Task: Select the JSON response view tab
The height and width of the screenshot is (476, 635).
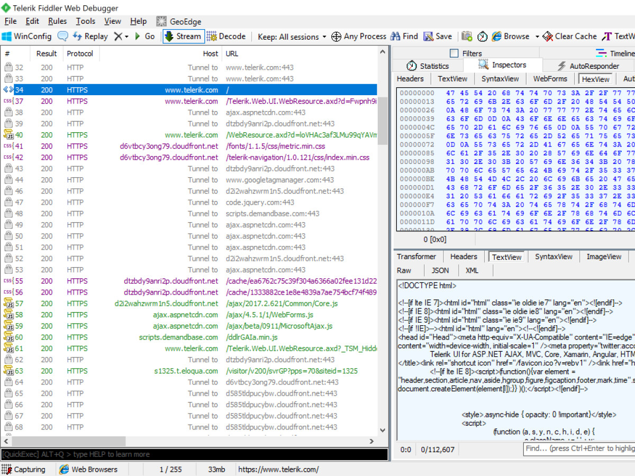Action: (x=440, y=270)
